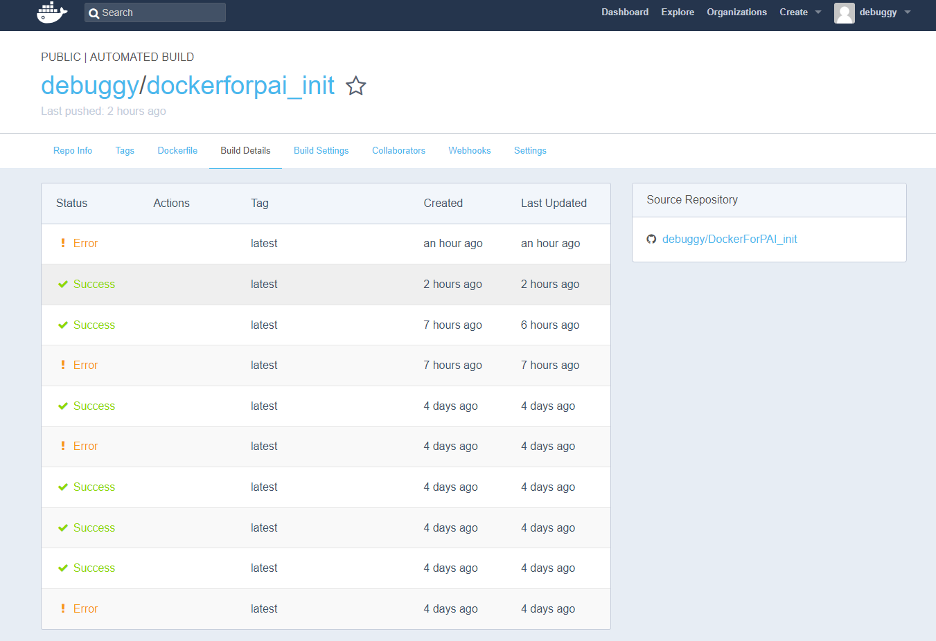Open the debuggy account dropdown arrow
This screenshot has width=936, height=641.
pos(908,12)
